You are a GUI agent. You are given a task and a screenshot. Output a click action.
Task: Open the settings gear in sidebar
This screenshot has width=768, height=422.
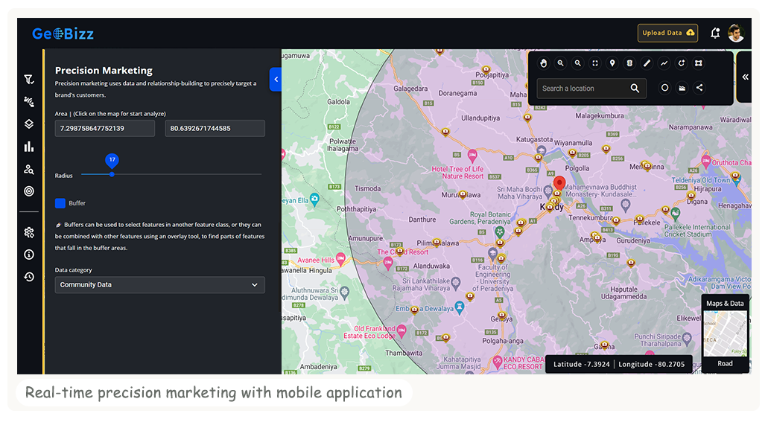(29, 232)
